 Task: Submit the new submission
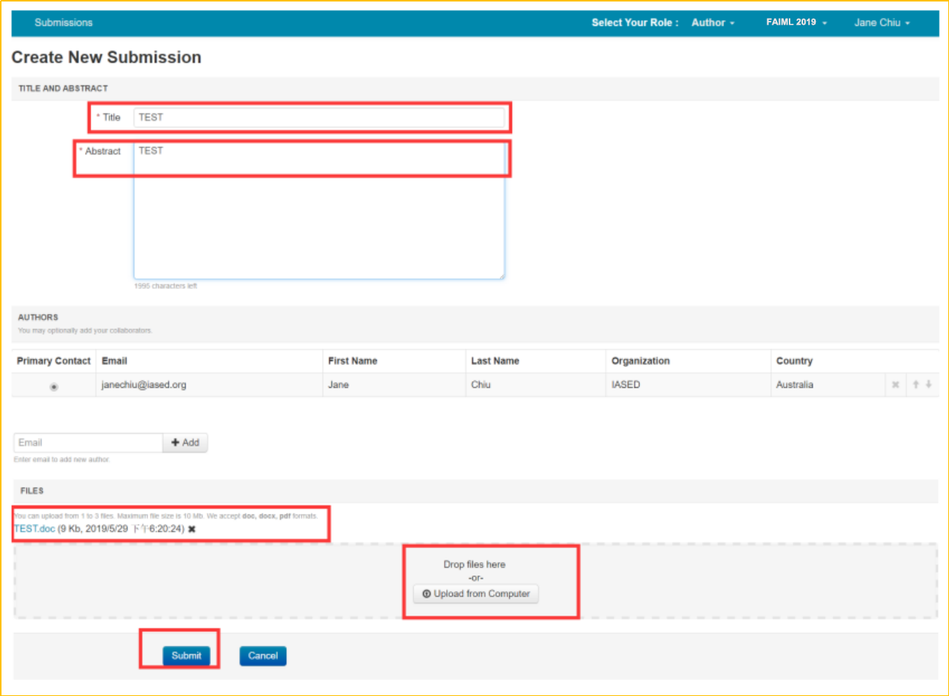point(186,656)
